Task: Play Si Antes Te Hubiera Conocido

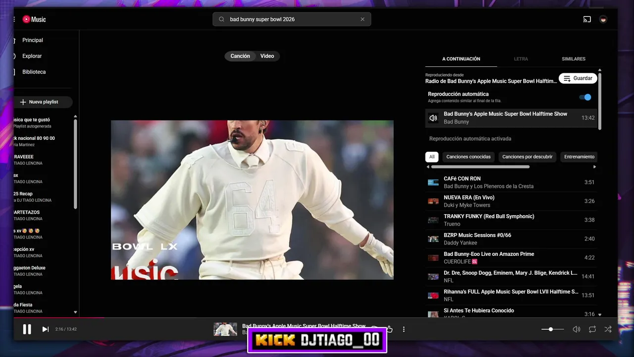Action: point(511,312)
